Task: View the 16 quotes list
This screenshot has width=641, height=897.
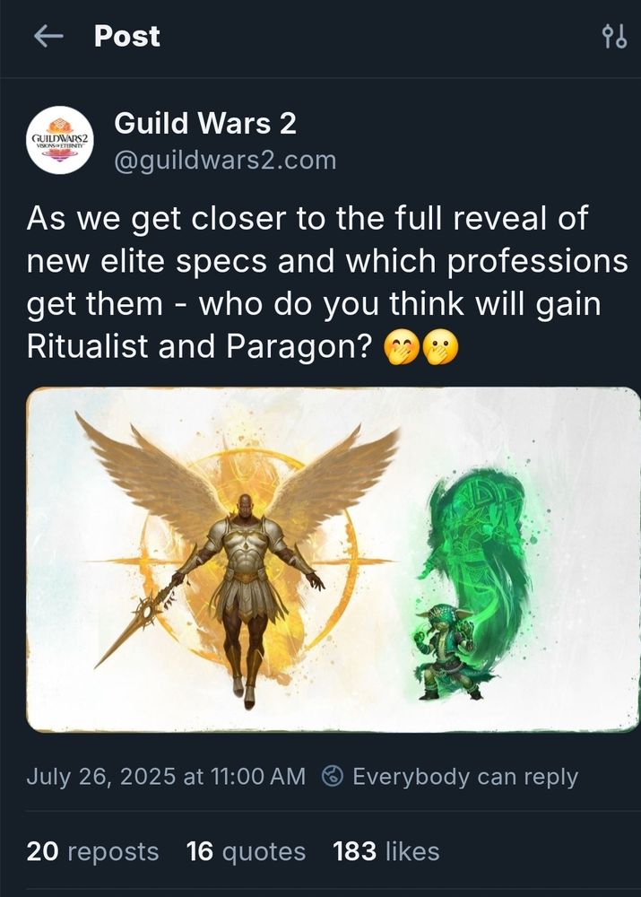Action: pos(246,851)
